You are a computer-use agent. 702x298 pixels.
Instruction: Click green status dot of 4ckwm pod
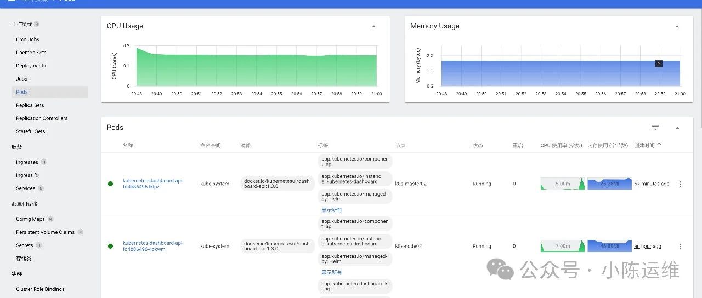[x=110, y=246]
